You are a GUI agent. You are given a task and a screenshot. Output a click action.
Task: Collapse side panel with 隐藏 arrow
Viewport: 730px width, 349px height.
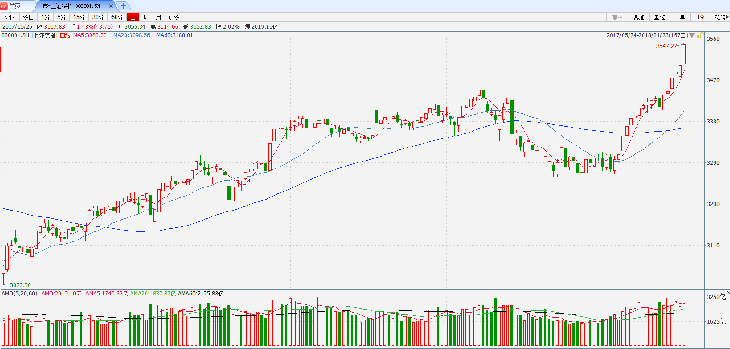coord(721,17)
